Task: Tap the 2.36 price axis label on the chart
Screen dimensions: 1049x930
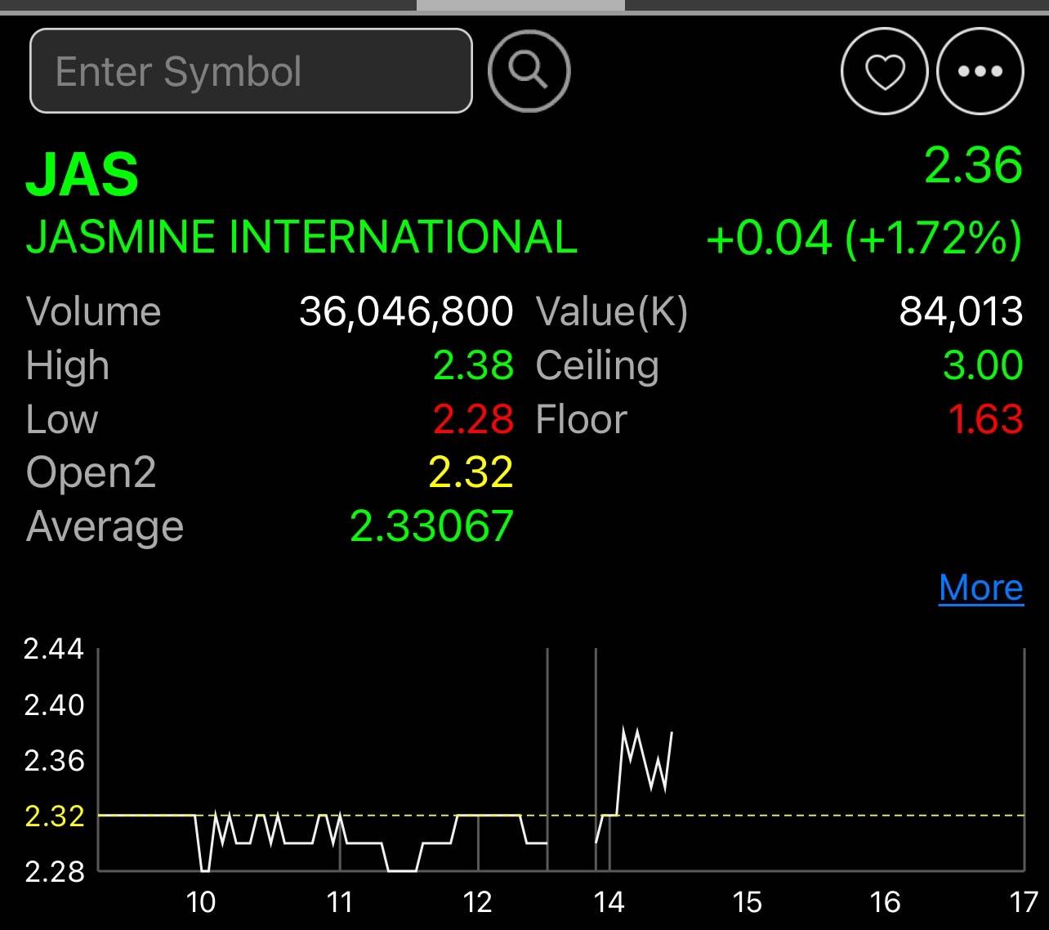Action: click(x=54, y=761)
